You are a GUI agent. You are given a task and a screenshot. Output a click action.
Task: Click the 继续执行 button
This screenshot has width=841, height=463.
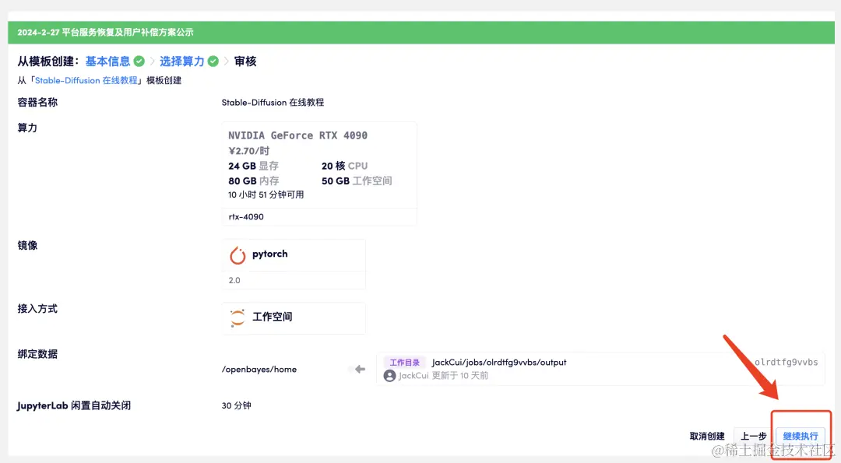point(801,436)
